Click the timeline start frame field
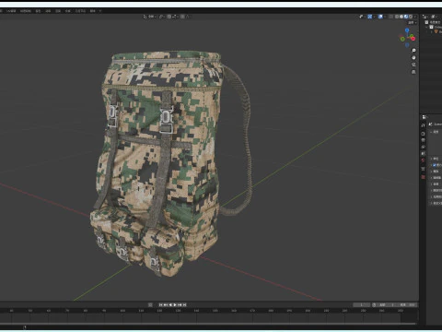 [387, 305]
